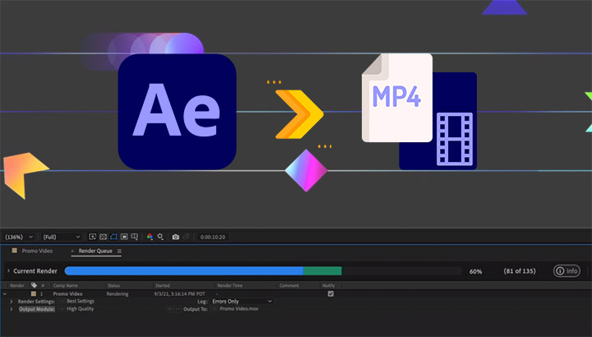Viewport: 592px width, 337px height.
Task: Select the Render Queue tab
Action: tap(95, 251)
